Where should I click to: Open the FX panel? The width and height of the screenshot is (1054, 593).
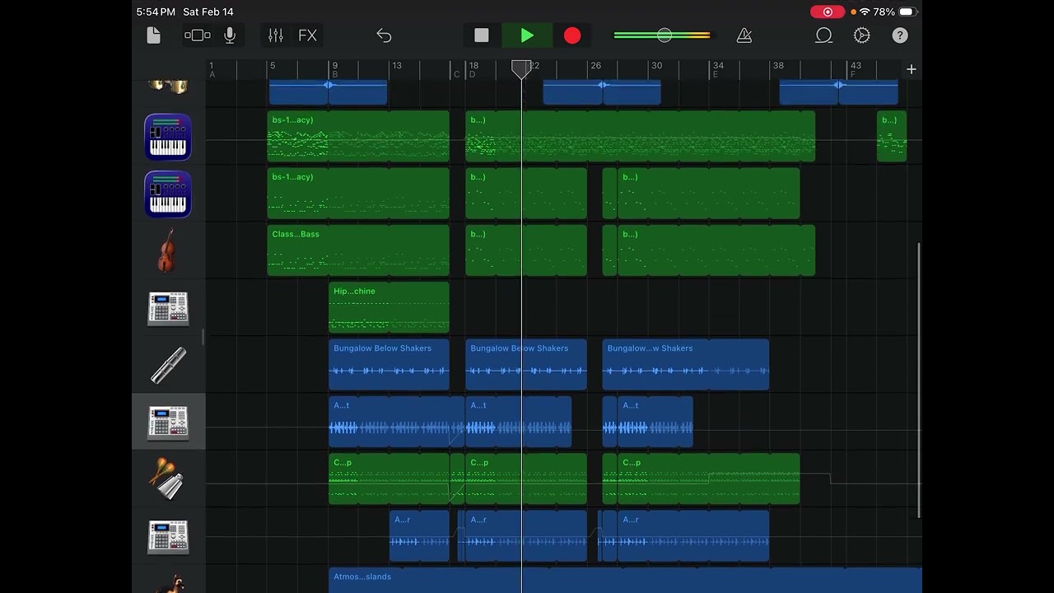307,35
